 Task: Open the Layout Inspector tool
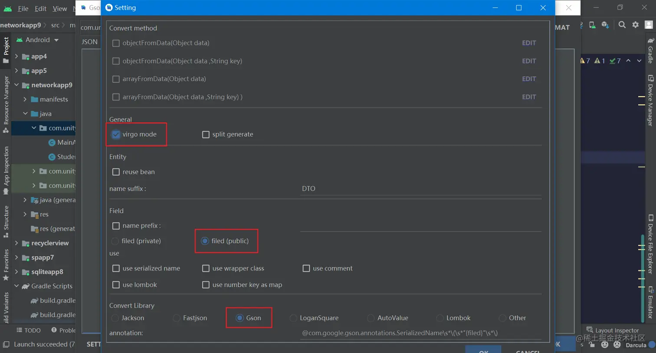click(613, 330)
